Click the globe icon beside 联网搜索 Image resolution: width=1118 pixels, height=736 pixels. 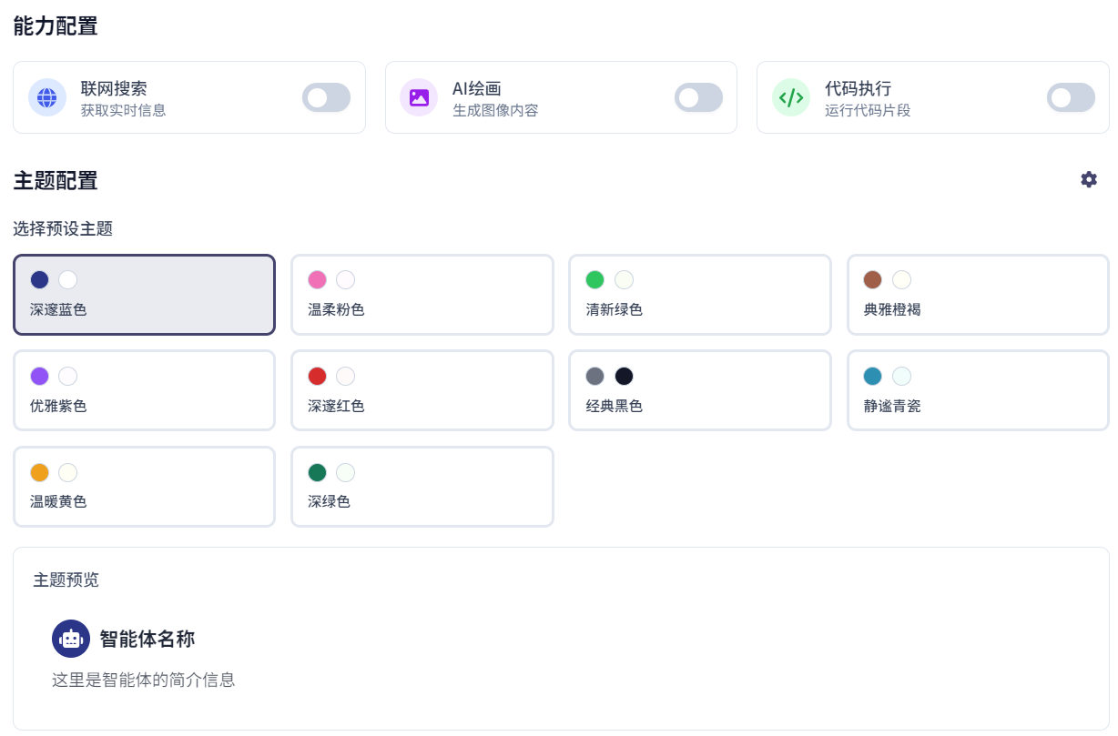46,97
